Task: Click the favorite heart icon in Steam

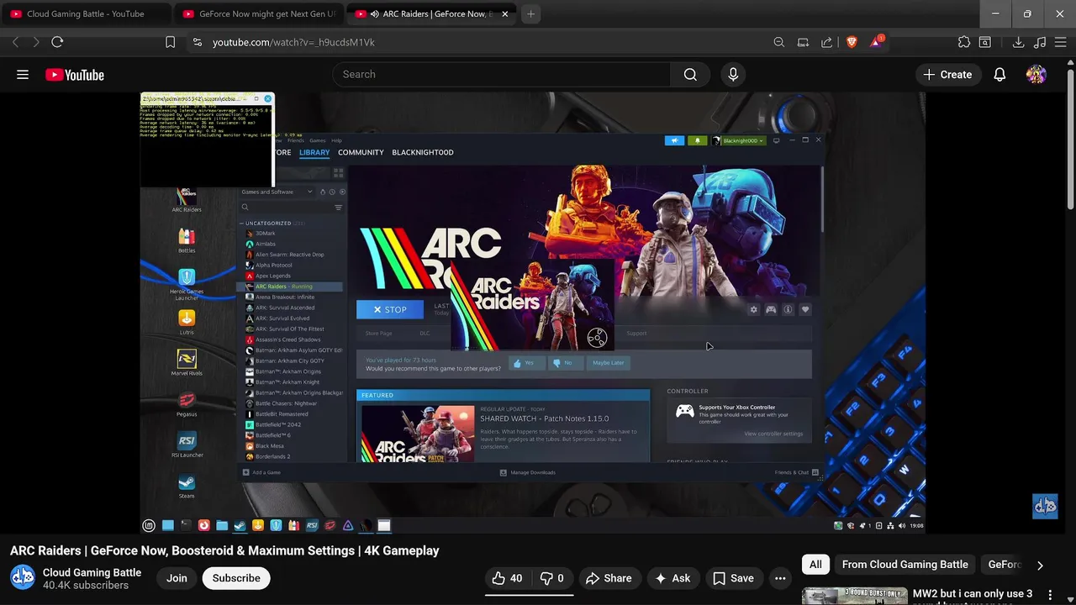Action: coord(805,310)
